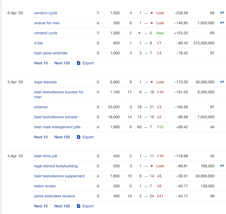The height and width of the screenshot is (214, 226).
Task: Show Next 10 under 4 Apr '20
Action: (41, 206)
